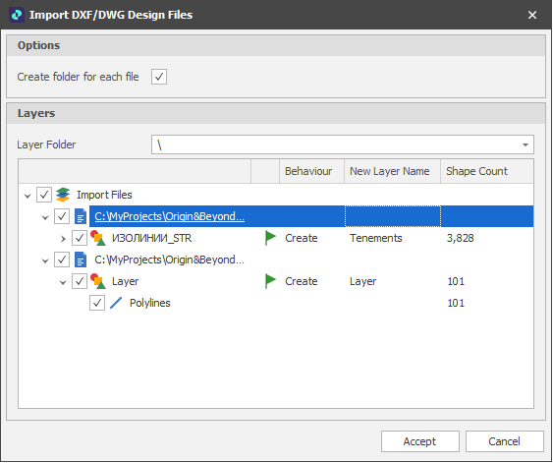Open the Layer Folder dropdown

[525, 145]
